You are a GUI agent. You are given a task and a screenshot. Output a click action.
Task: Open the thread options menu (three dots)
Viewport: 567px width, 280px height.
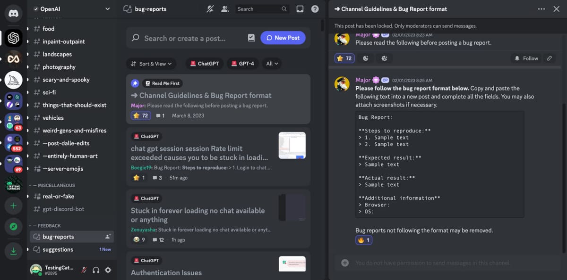tap(541, 8)
